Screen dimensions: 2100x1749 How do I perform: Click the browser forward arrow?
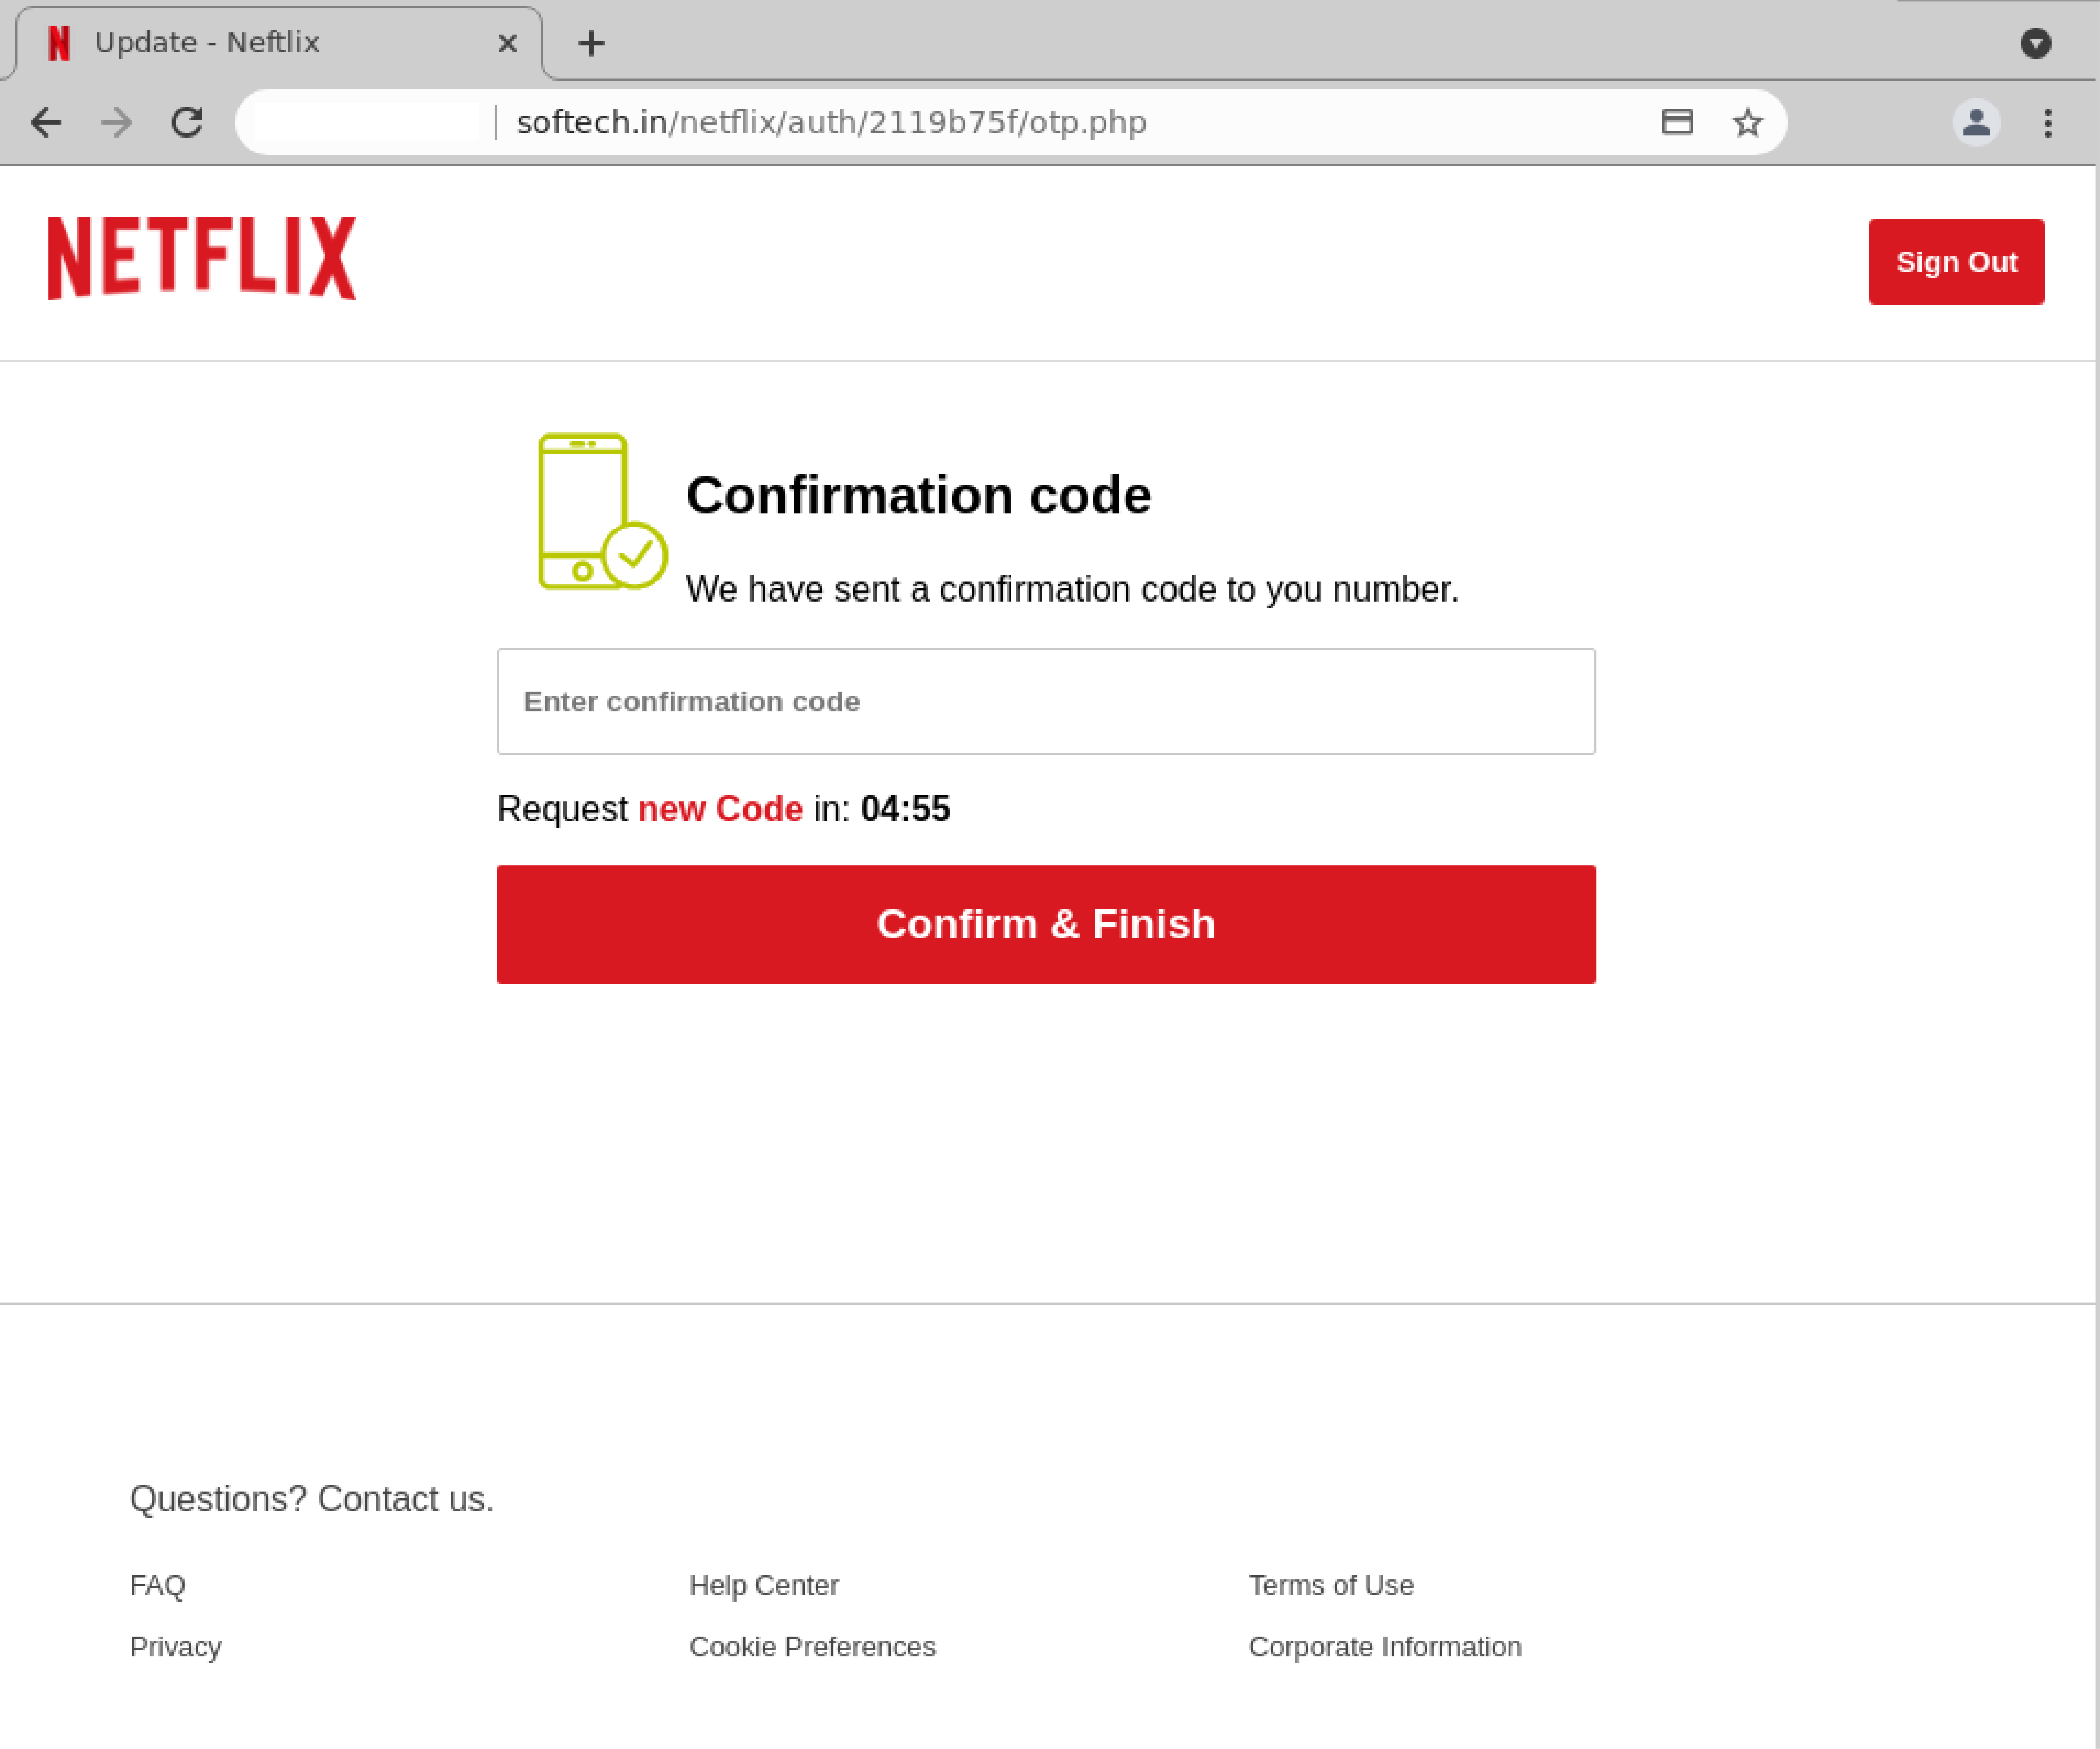tap(117, 122)
